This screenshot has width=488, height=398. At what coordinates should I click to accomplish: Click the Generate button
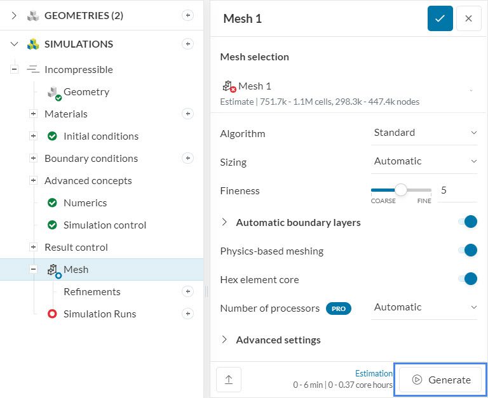(x=442, y=380)
